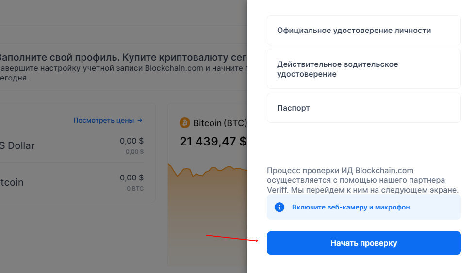Select the US Dollar balance row

(17, 145)
